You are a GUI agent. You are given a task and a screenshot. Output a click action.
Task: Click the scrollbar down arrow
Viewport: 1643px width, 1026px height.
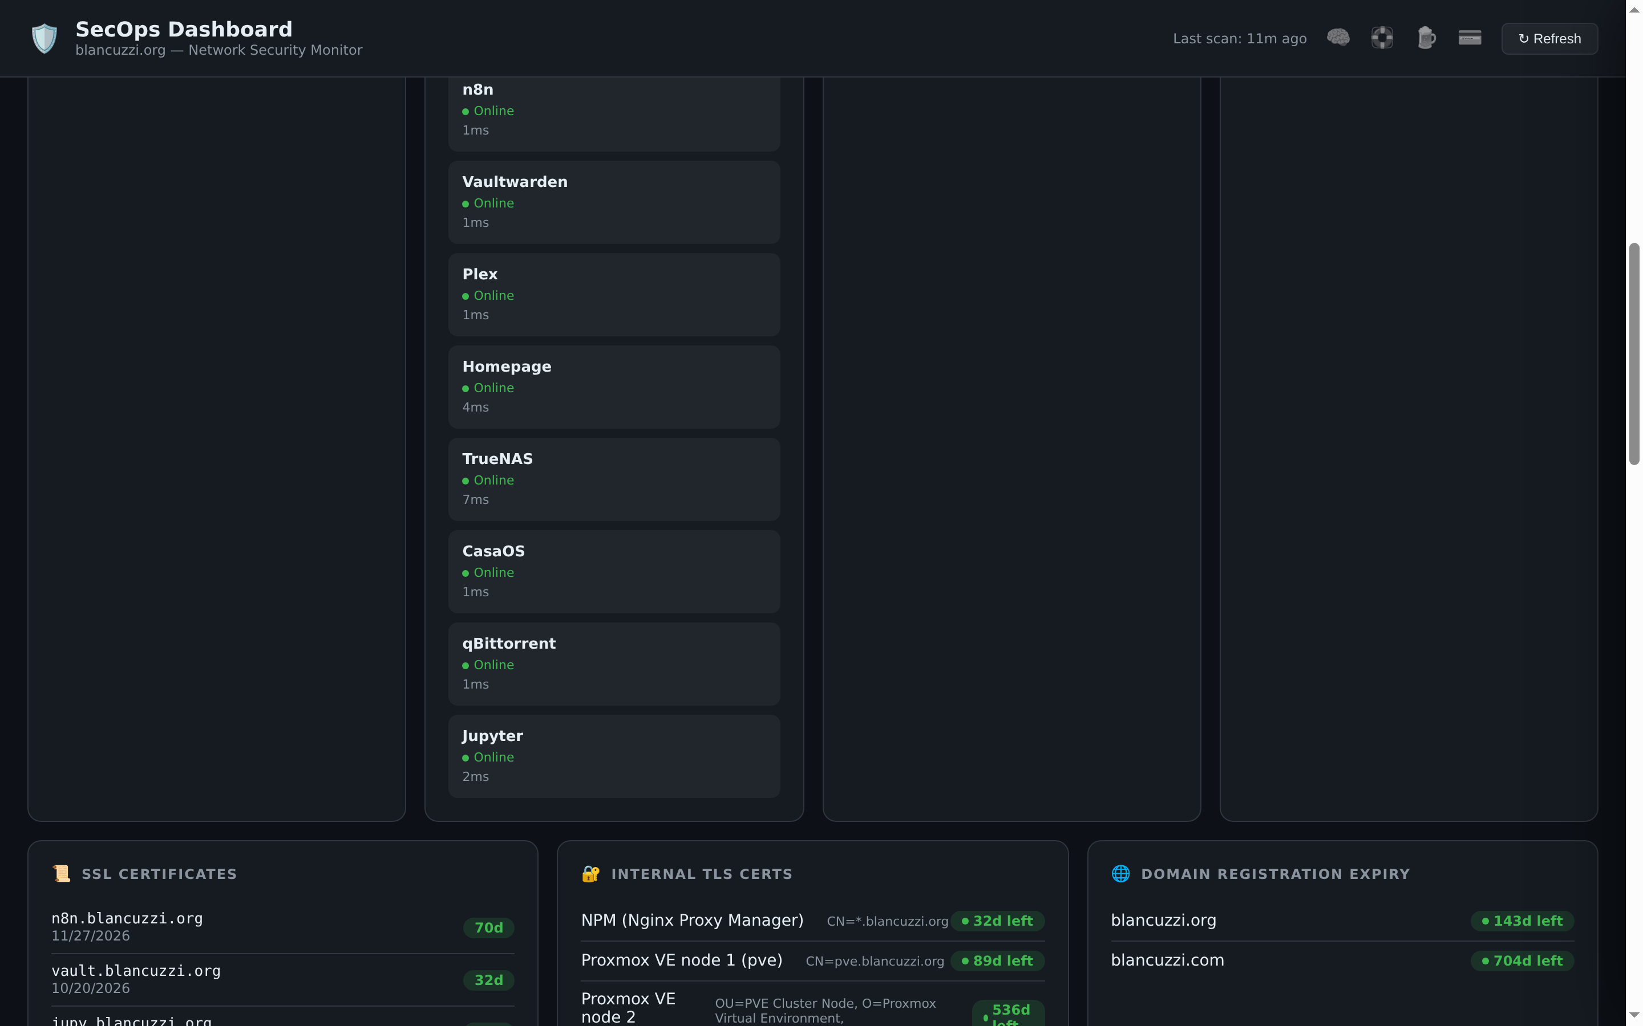pos(1634,1016)
